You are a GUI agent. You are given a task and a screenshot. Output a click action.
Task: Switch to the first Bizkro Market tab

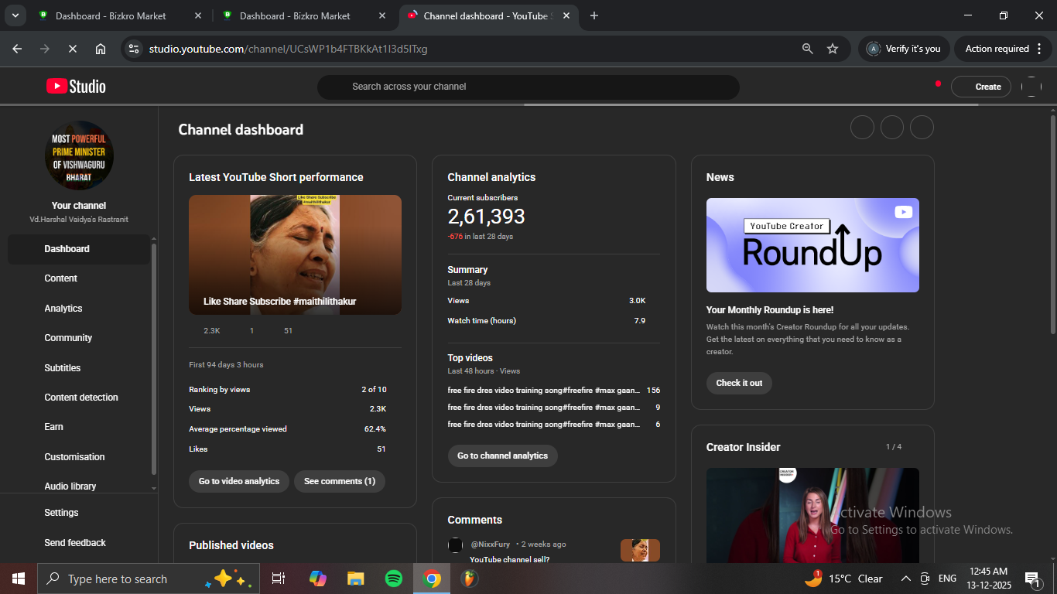[111, 15]
